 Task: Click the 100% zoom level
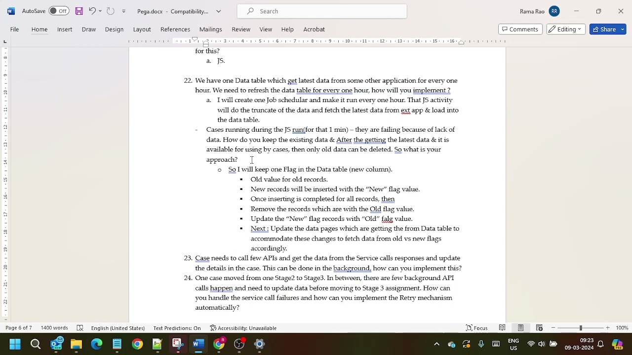point(622,328)
